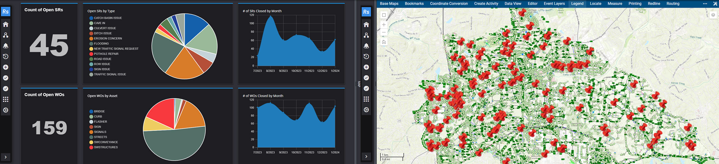Click the Rs logo beside the map

click(366, 12)
